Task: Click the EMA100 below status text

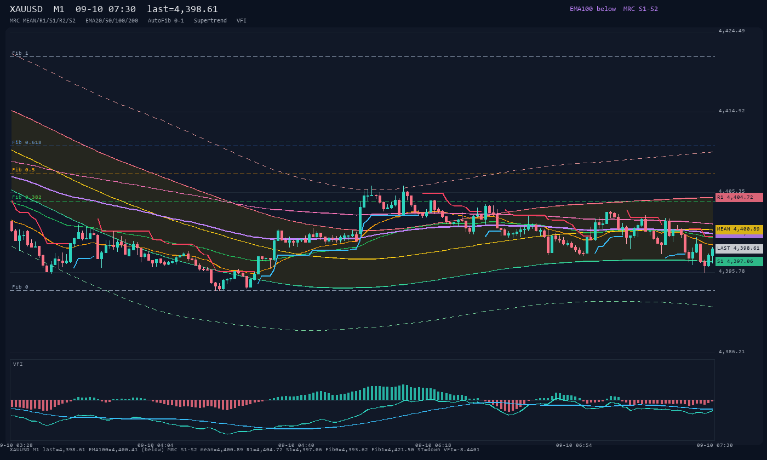Action: click(593, 9)
